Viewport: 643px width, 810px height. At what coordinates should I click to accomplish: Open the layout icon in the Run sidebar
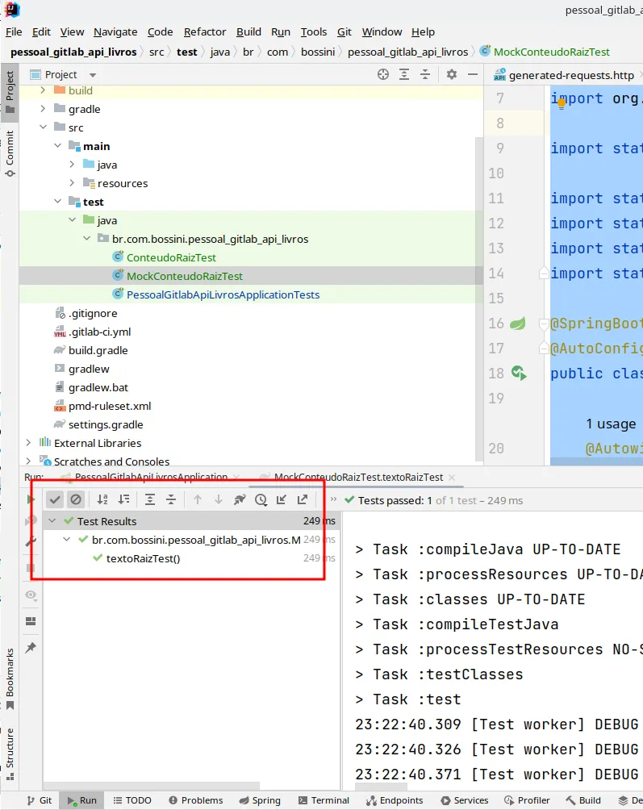coord(31,621)
